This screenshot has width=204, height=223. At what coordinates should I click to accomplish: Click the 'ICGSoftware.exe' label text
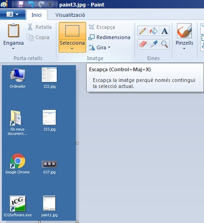click(x=18, y=215)
